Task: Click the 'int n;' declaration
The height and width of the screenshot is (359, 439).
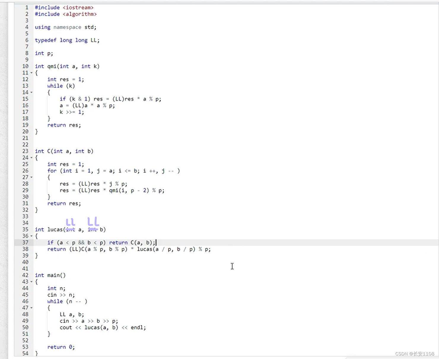Action: [x=56, y=288]
